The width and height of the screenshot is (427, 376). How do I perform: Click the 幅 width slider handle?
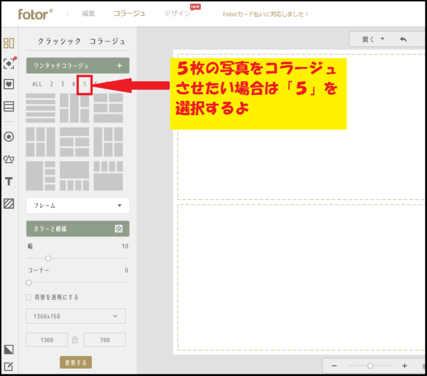click(48, 258)
